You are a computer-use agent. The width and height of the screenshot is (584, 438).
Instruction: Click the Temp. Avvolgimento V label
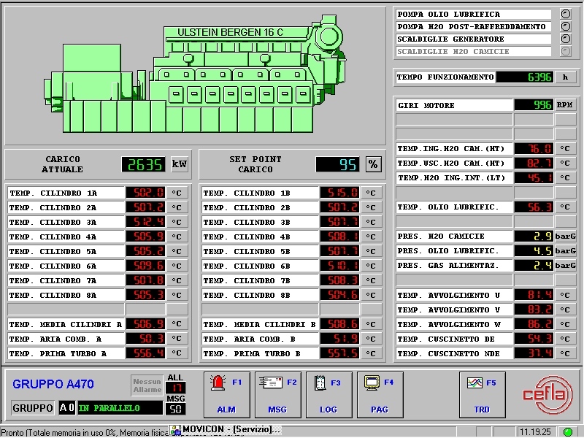click(x=454, y=310)
